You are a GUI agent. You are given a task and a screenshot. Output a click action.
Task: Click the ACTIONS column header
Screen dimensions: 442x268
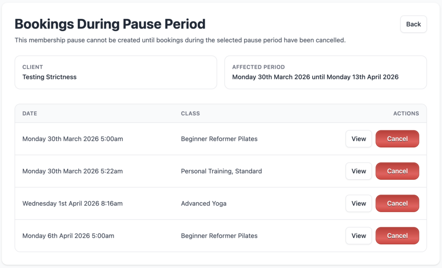[x=406, y=114]
